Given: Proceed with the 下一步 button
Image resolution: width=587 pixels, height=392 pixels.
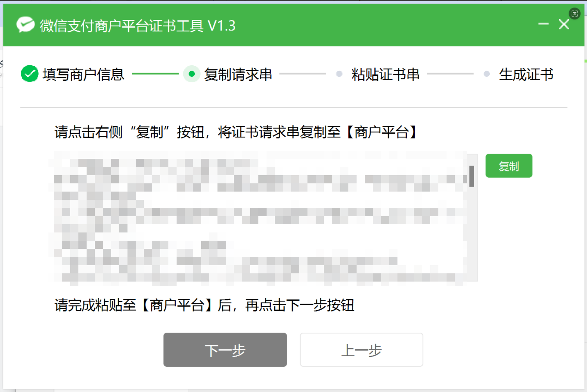Looking at the screenshot, I should [x=225, y=350].
